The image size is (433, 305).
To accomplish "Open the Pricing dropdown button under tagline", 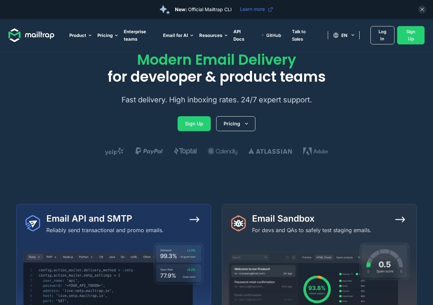I will point(236,124).
